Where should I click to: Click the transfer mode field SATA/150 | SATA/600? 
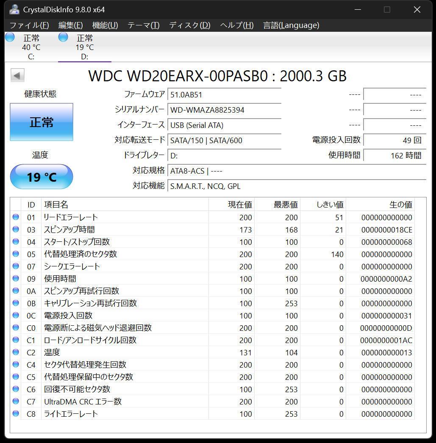225,141
